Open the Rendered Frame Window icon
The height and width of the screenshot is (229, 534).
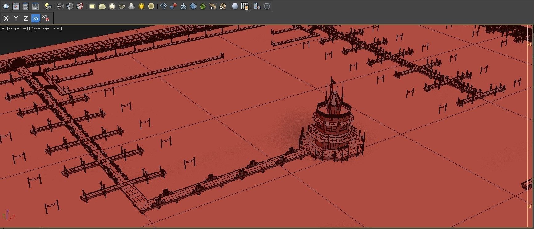pyautogui.click(x=16, y=6)
